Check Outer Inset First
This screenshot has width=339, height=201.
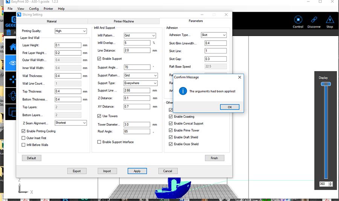[24, 138]
